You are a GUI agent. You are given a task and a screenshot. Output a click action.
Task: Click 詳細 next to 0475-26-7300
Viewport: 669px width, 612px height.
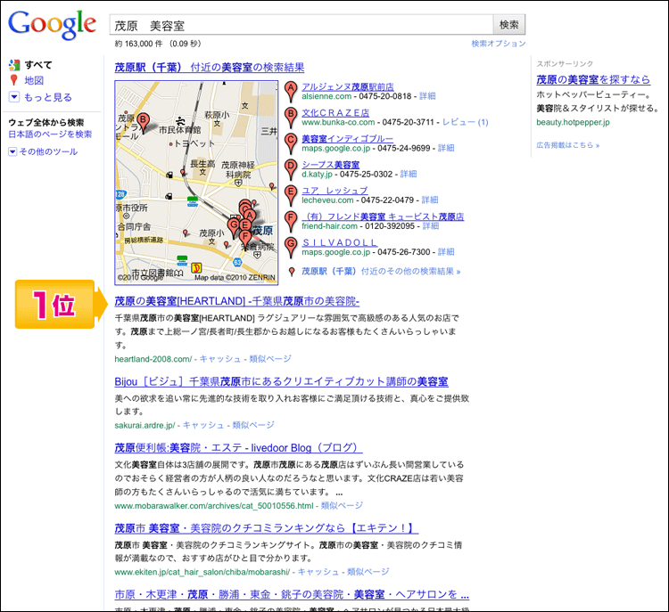click(x=446, y=252)
